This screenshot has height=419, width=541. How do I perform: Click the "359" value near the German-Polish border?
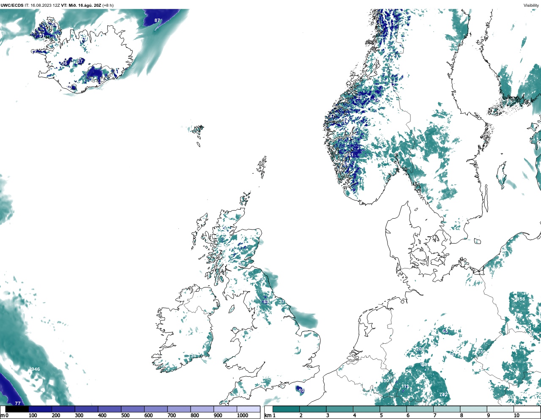[x=481, y=352]
